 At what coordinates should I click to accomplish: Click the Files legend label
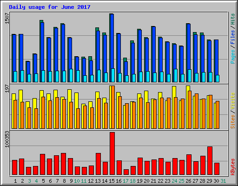coord(233,37)
